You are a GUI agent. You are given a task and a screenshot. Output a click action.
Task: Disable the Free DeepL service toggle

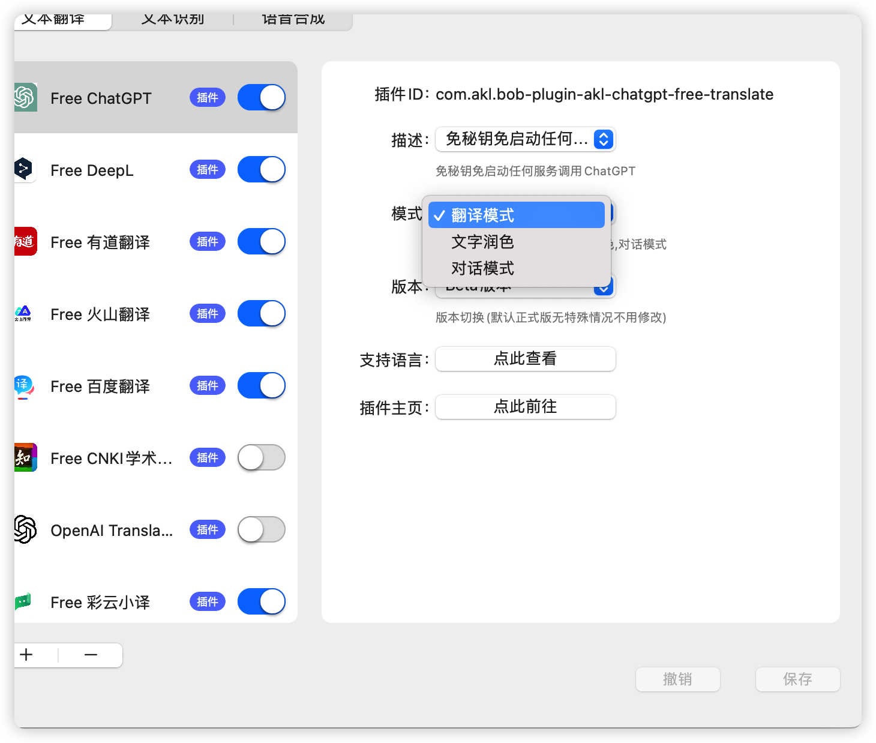click(262, 169)
